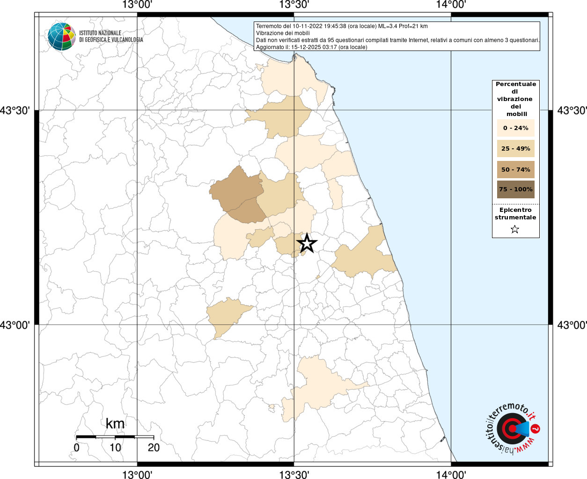Click the 'Percentuale di vibrazione dei mobili' legend title
The image size is (587, 479).
515,99
